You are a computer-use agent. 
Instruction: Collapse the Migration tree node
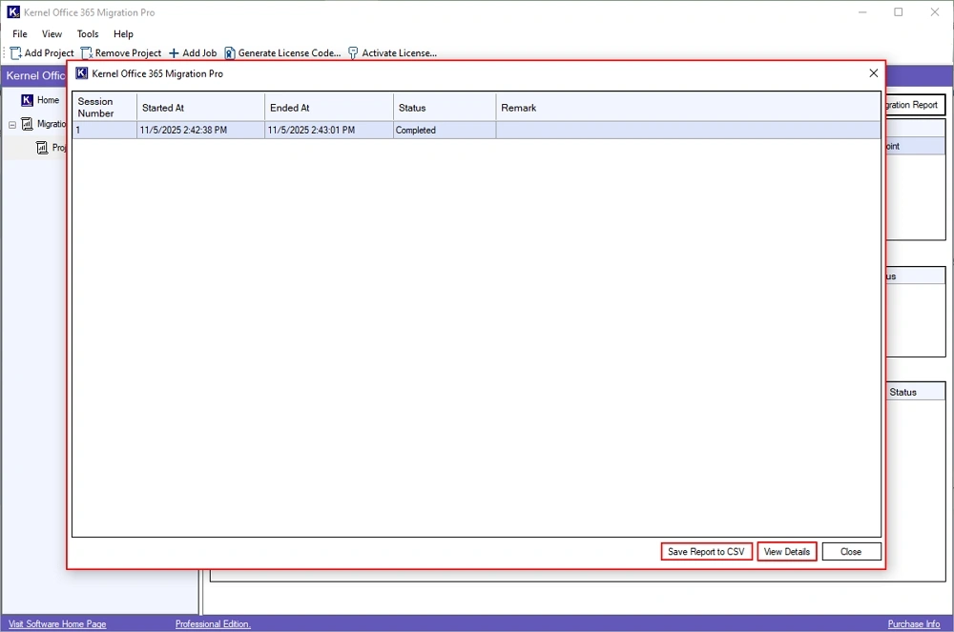point(12,124)
